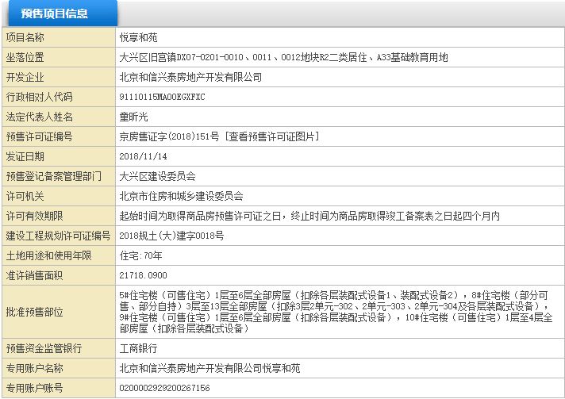Screen dimensions: 565x399
Task: Select the location text 大兴区旧宫镇DX07-0201-0010
Action: point(181,57)
